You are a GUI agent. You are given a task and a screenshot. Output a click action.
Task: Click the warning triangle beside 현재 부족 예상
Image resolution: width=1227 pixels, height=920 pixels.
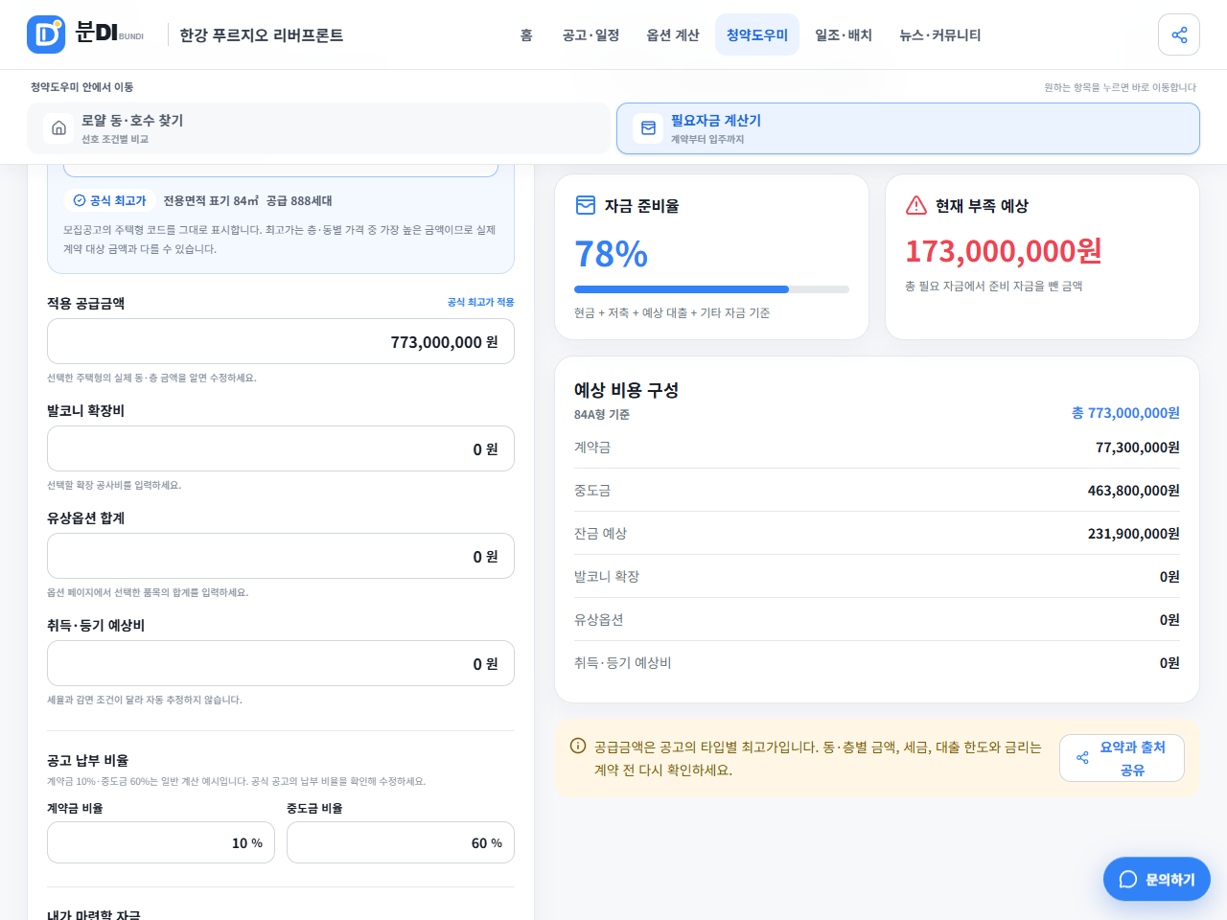pyautogui.click(x=916, y=205)
